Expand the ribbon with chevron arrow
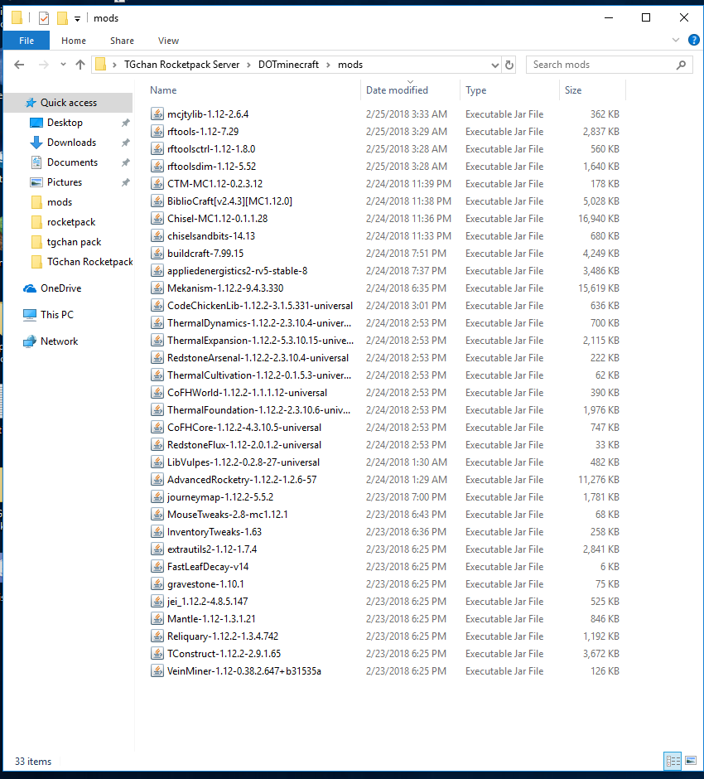 674,40
